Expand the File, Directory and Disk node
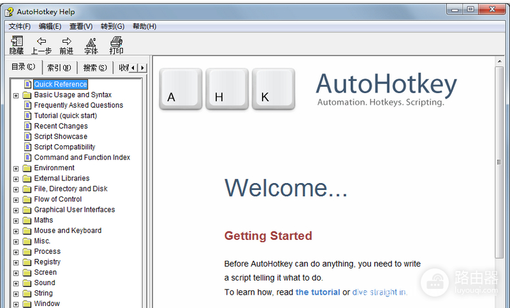Viewport: 510px width, 308px height. tap(15, 189)
